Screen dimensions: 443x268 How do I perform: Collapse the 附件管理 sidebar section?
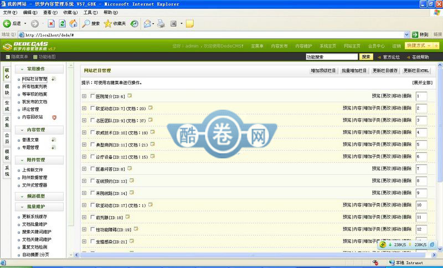39,160
